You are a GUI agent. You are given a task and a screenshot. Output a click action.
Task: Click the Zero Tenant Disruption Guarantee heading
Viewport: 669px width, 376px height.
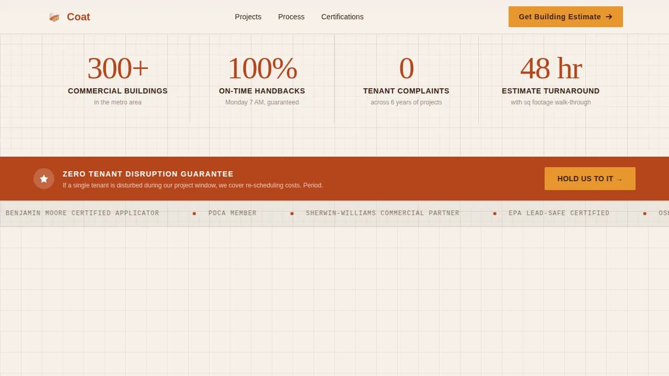click(148, 174)
